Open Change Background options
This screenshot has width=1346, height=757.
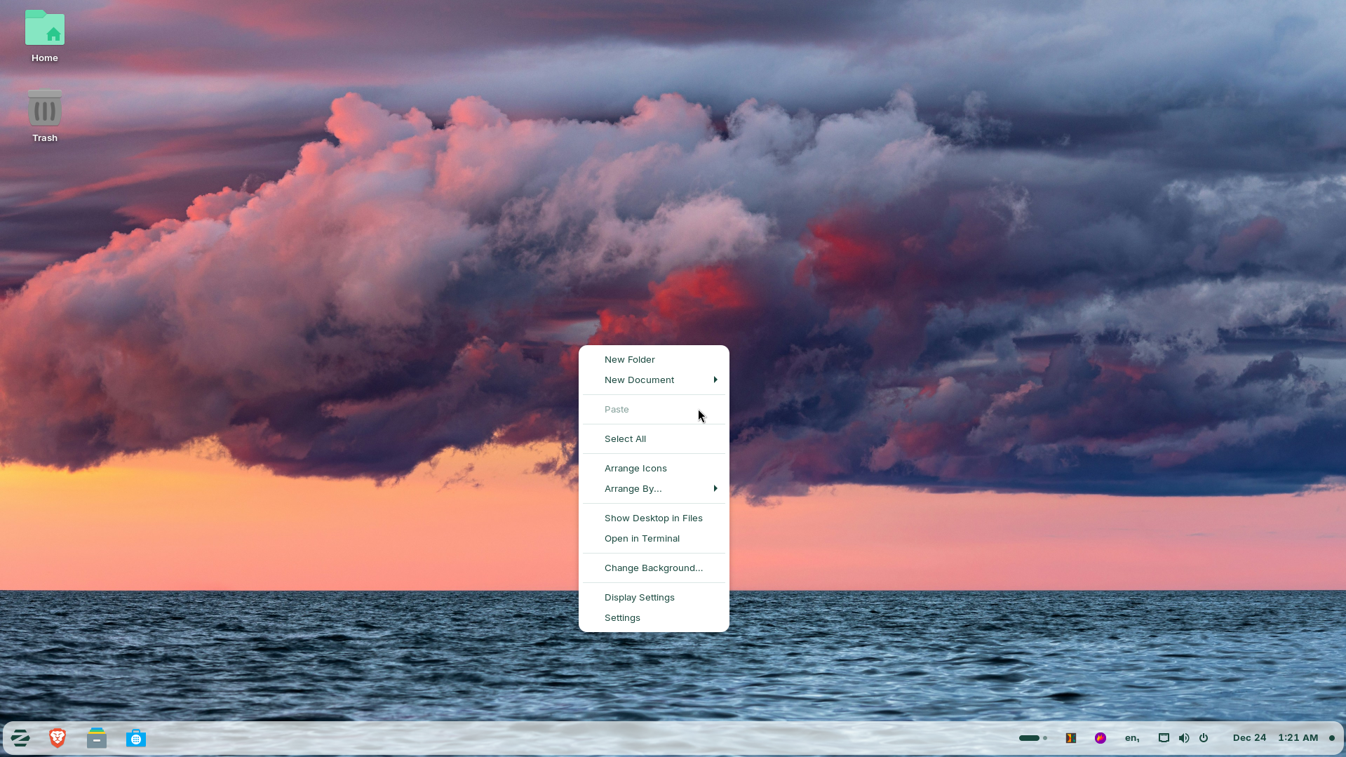point(653,568)
